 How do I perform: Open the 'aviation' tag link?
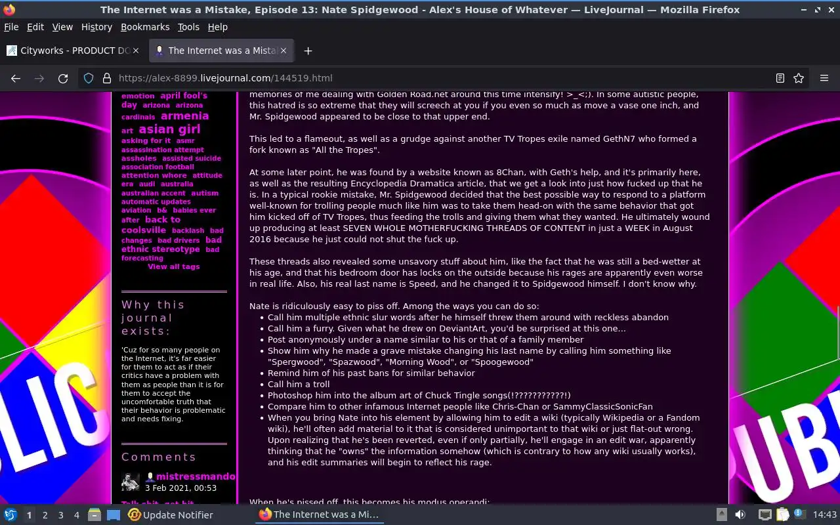click(136, 210)
